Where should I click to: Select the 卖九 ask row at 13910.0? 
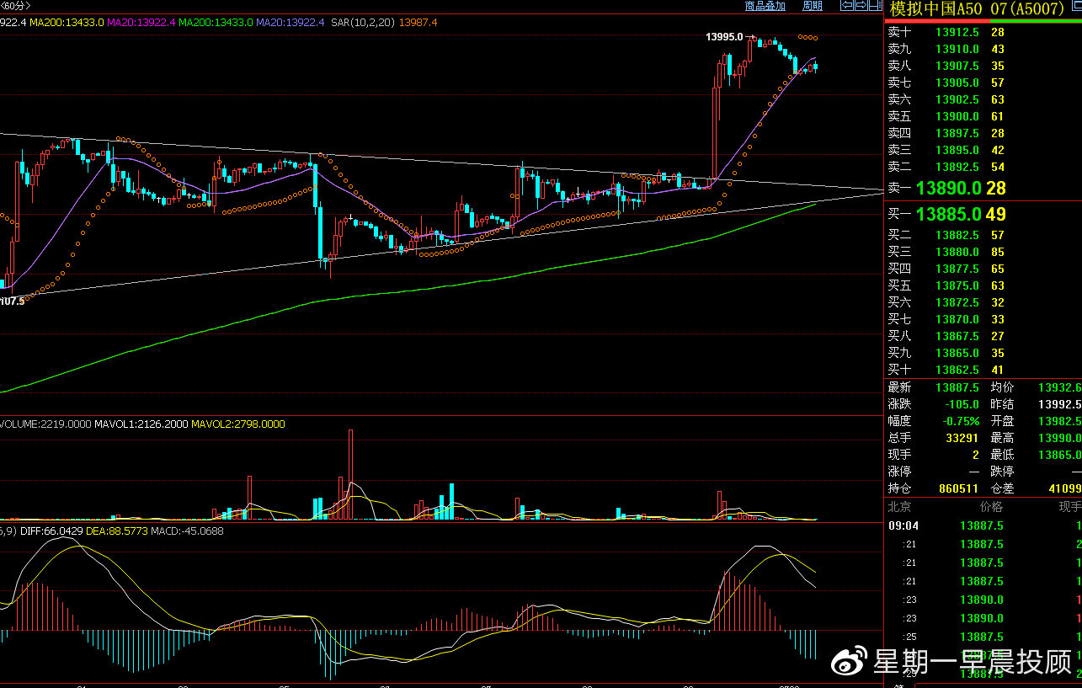983,49
